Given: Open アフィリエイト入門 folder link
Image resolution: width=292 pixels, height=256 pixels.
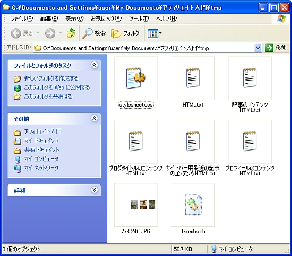Looking at the screenshot, I should 43,131.
